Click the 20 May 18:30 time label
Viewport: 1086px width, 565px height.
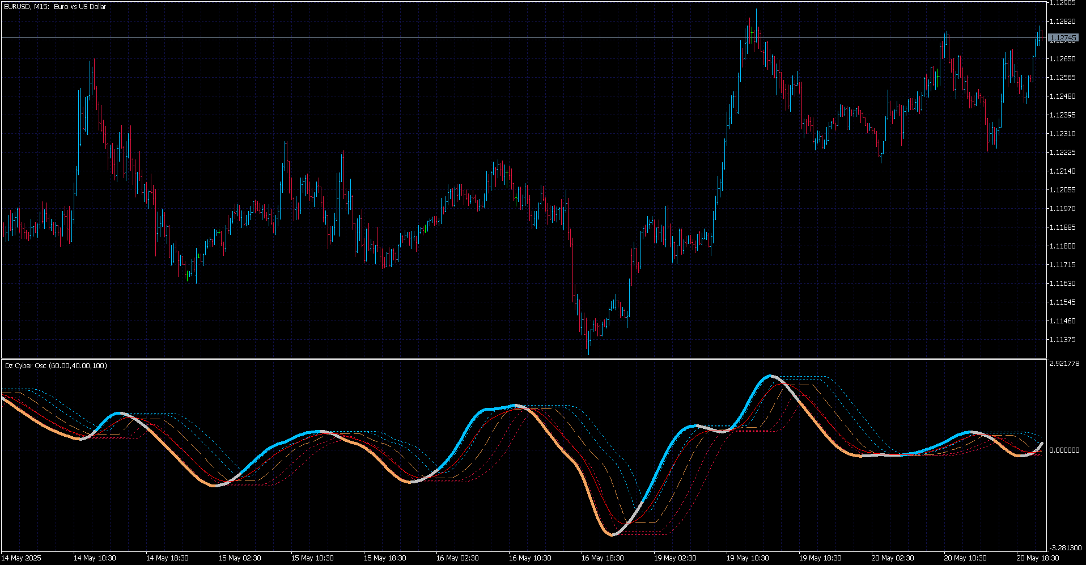[1038, 558]
